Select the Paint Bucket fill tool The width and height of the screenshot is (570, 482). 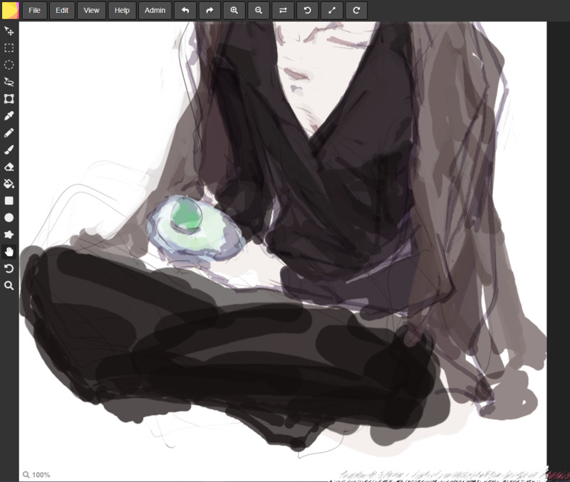[9, 184]
